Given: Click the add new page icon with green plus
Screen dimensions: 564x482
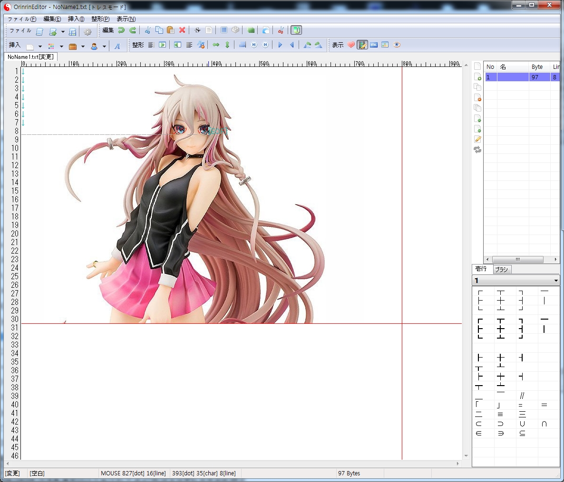Looking at the screenshot, I should pos(477,77).
